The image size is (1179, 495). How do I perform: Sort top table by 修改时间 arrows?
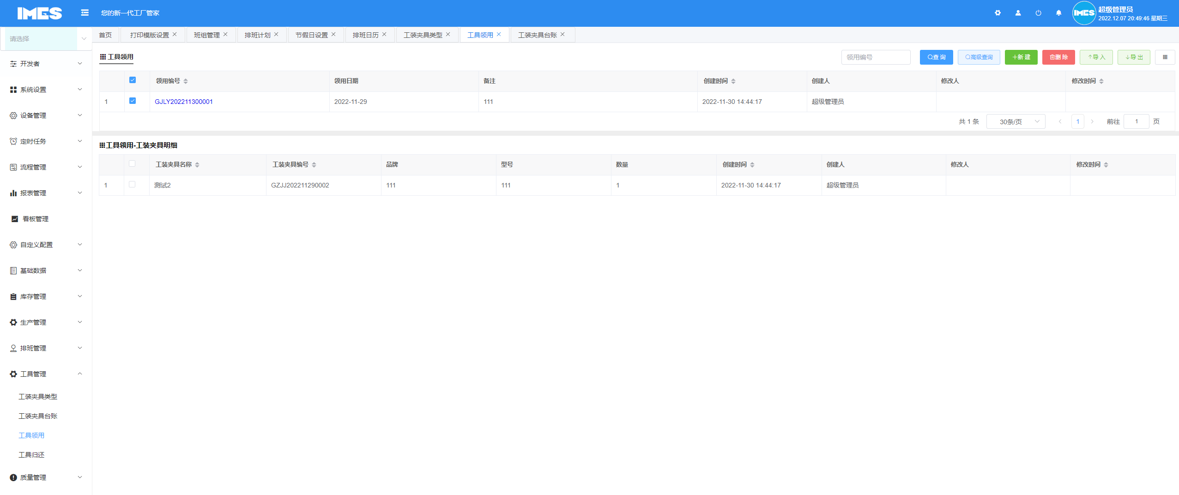click(x=1101, y=81)
